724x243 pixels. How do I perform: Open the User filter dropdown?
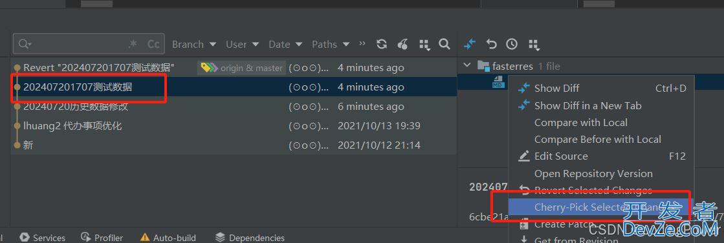[x=243, y=44]
